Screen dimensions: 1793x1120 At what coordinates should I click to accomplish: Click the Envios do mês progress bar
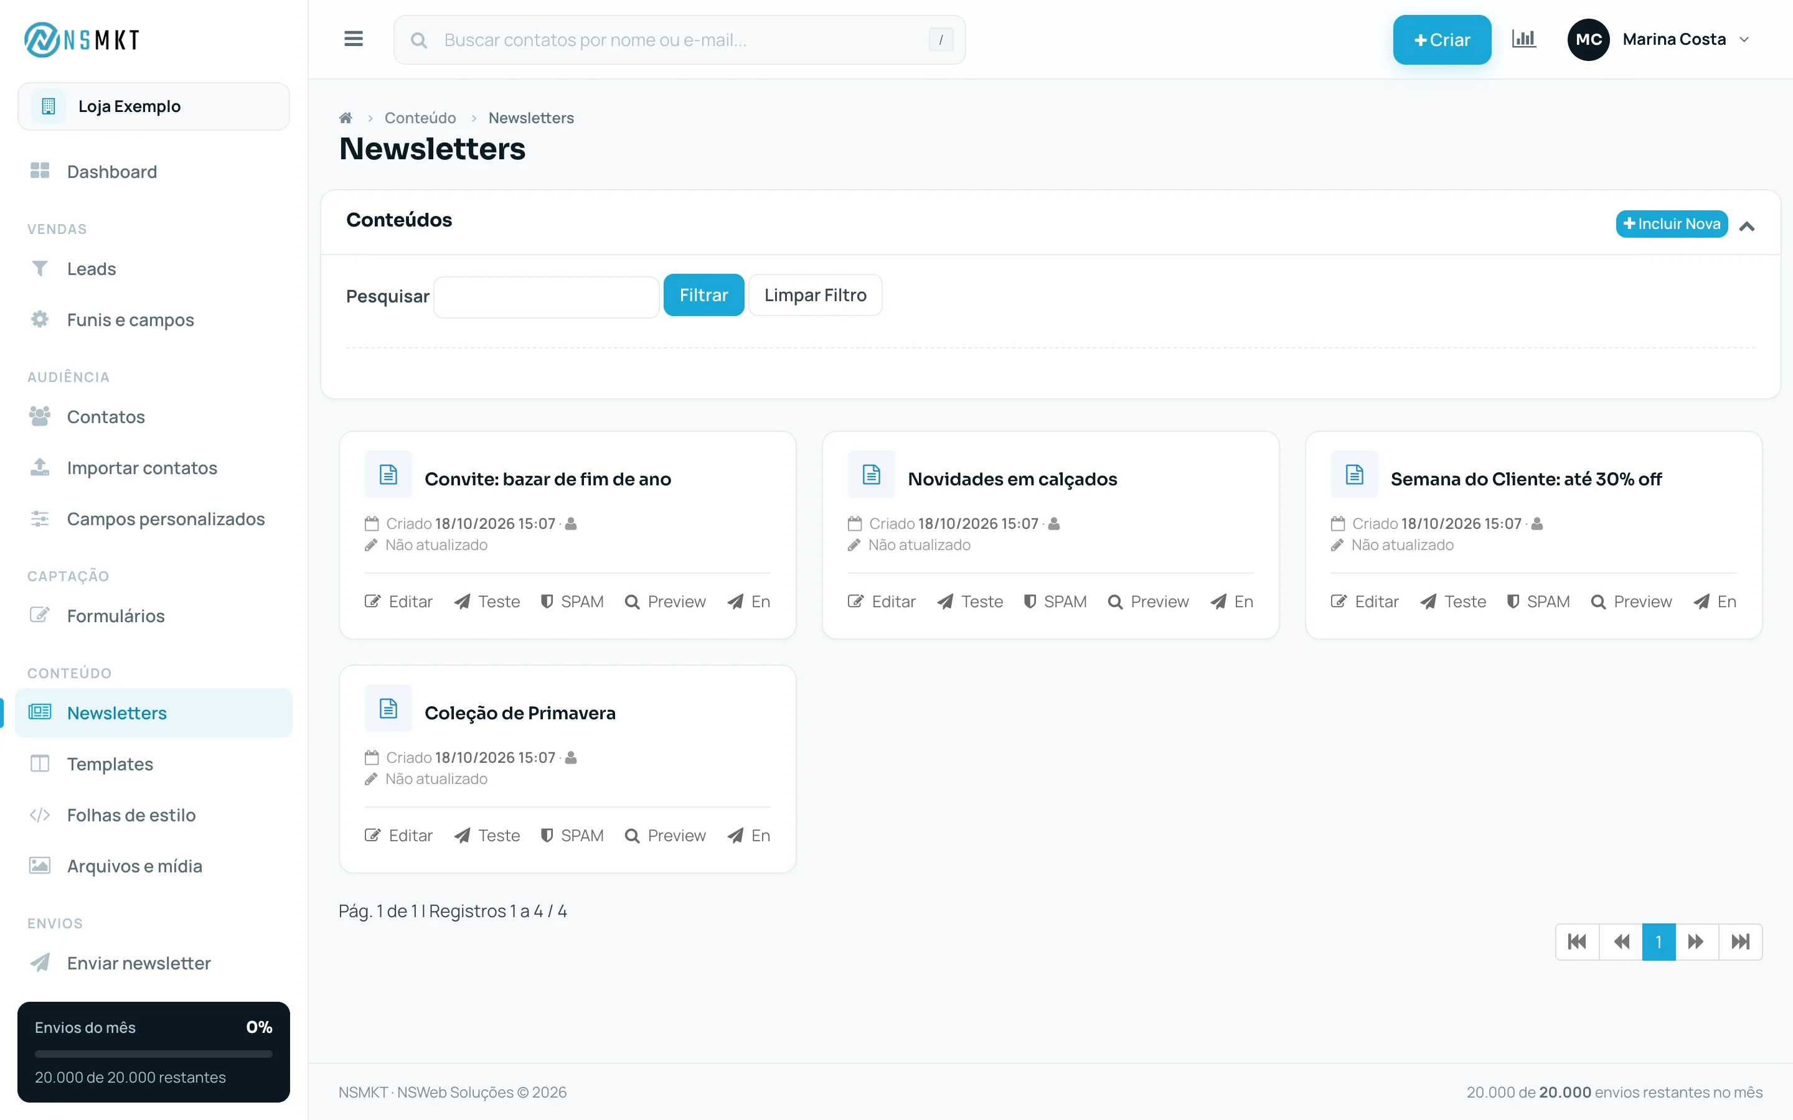coord(153,1053)
